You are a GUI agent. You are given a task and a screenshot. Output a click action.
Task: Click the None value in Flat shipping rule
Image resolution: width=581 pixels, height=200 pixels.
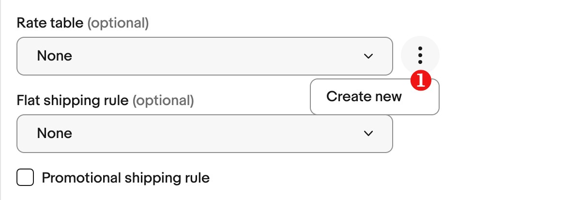pyautogui.click(x=54, y=133)
